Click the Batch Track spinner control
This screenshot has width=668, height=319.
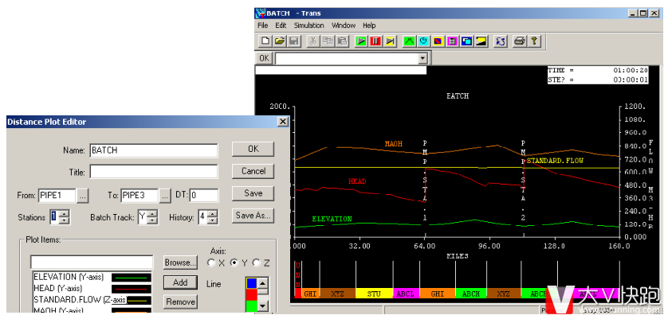147,217
